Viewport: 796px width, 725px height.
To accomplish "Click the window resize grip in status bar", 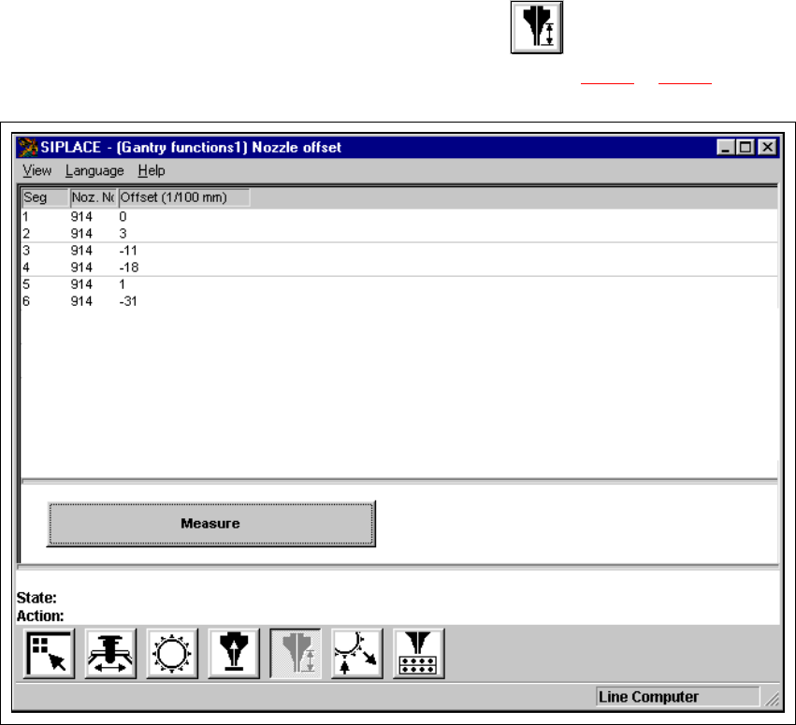I will click(x=772, y=700).
